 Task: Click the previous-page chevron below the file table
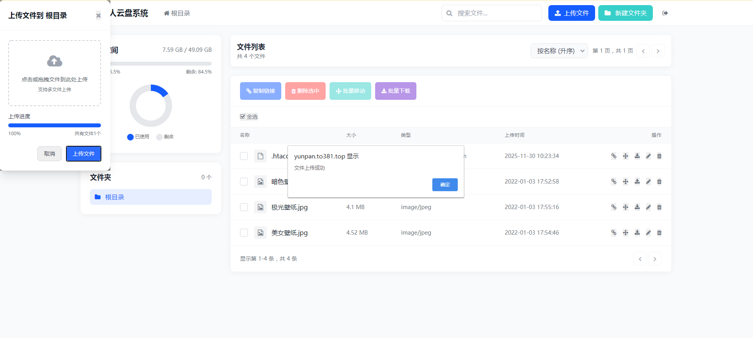[x=640, y=259]
